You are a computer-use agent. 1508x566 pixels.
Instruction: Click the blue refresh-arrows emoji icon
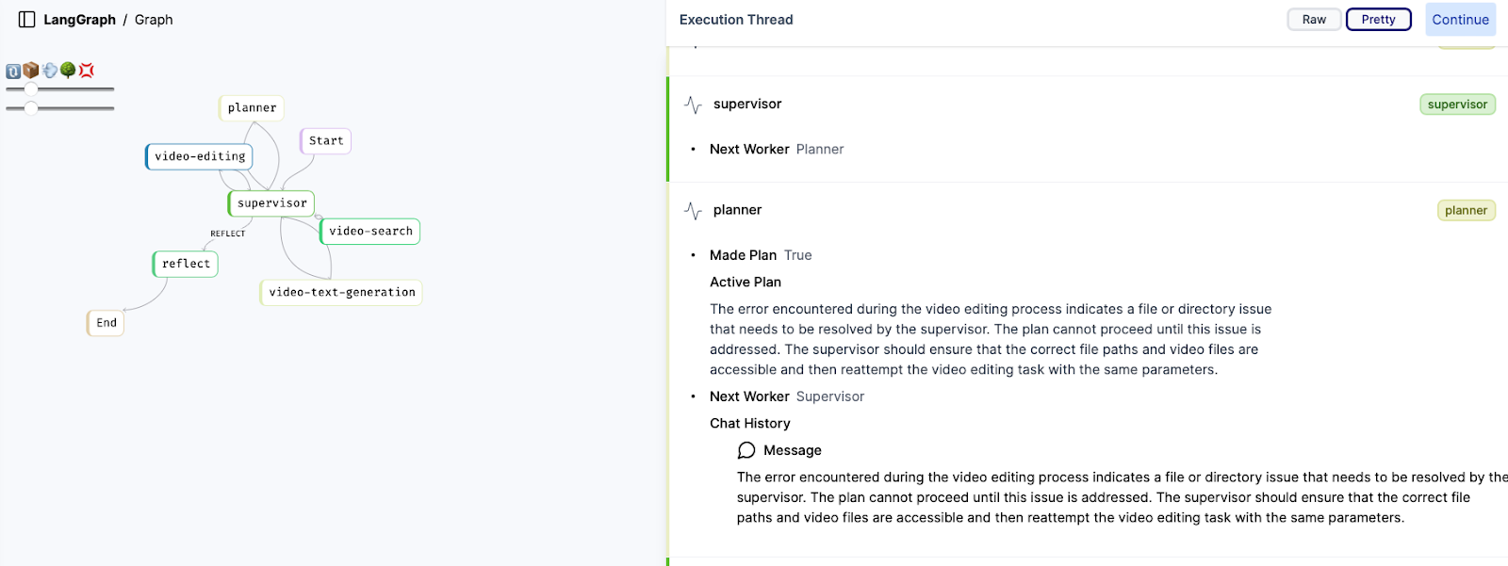pos(13,71)
